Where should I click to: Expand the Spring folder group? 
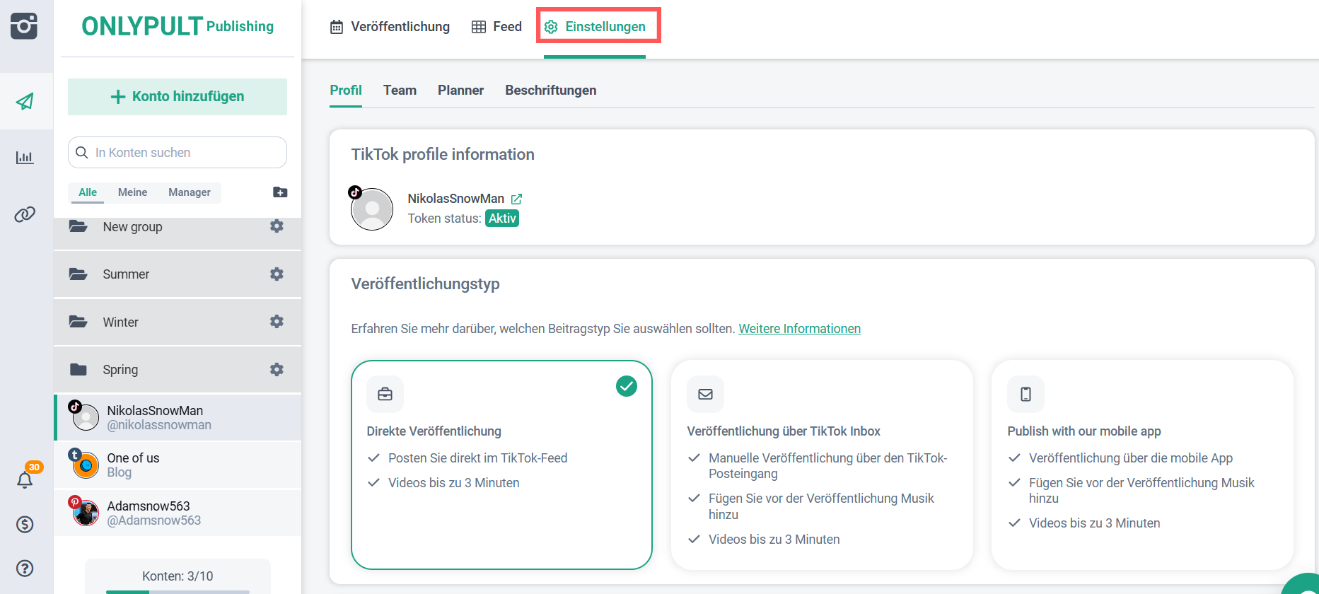click(120, 370)
